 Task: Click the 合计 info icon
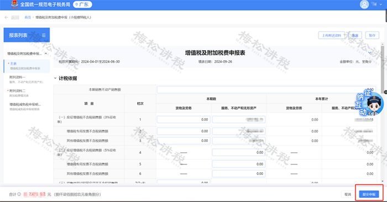pyautogui.click(x=19, y=194)
